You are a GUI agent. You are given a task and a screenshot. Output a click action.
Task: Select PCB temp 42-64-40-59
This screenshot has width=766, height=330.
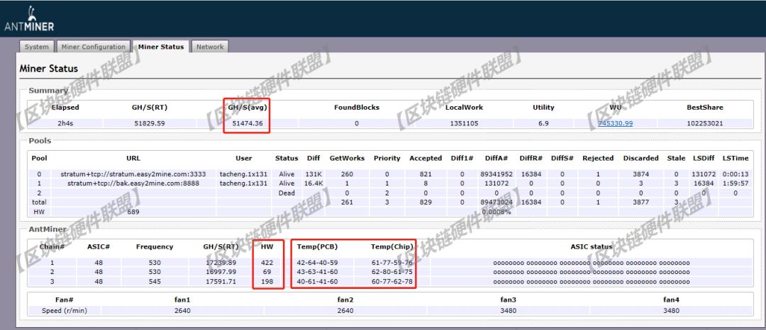pos(317,263)
